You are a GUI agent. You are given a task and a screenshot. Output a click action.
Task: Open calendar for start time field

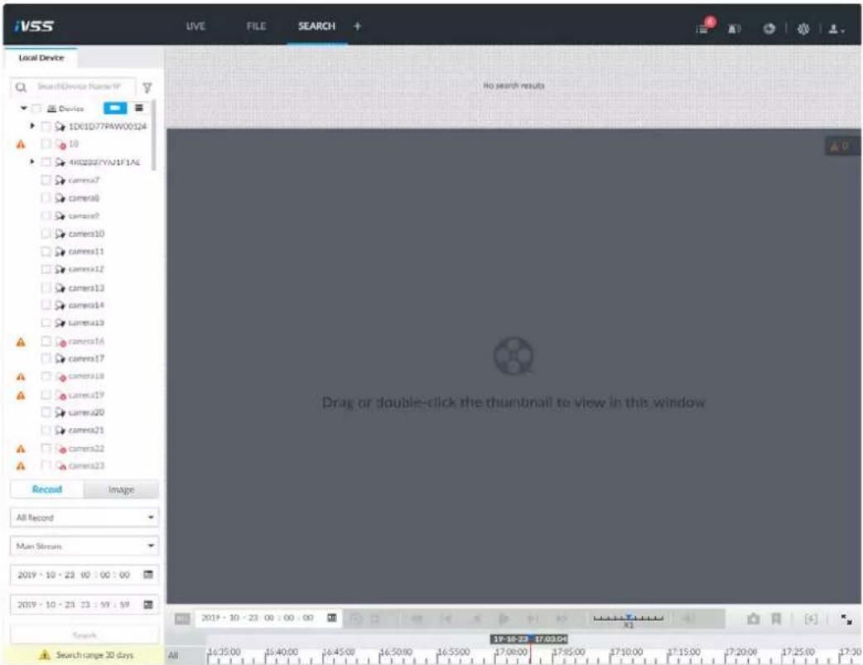(148, 574)
